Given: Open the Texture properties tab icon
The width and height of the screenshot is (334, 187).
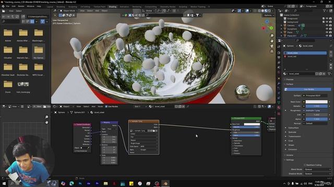Looking at the screenshot, I should click(x=279, y=114).
